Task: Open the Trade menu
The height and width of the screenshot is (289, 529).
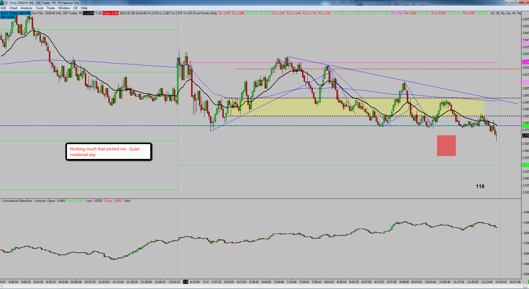Action: 51,8
